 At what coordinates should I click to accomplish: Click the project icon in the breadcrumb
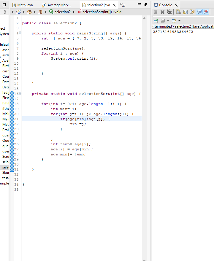[18, 12]
